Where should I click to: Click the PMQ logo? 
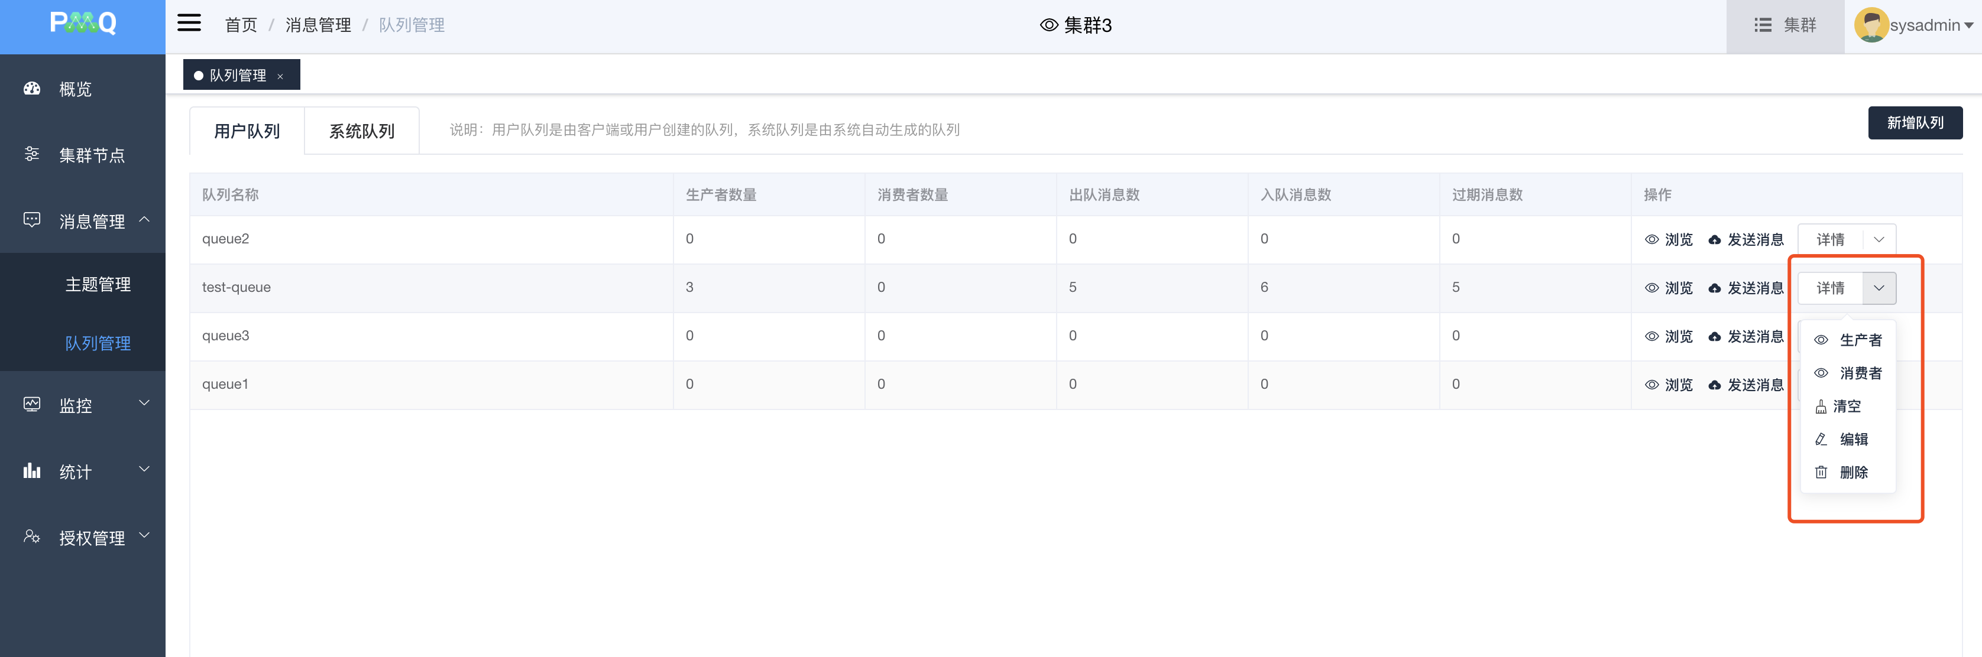coord(82,23)
